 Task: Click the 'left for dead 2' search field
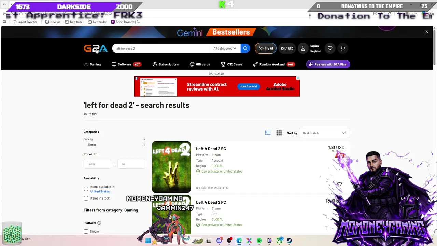click(161, 49)
